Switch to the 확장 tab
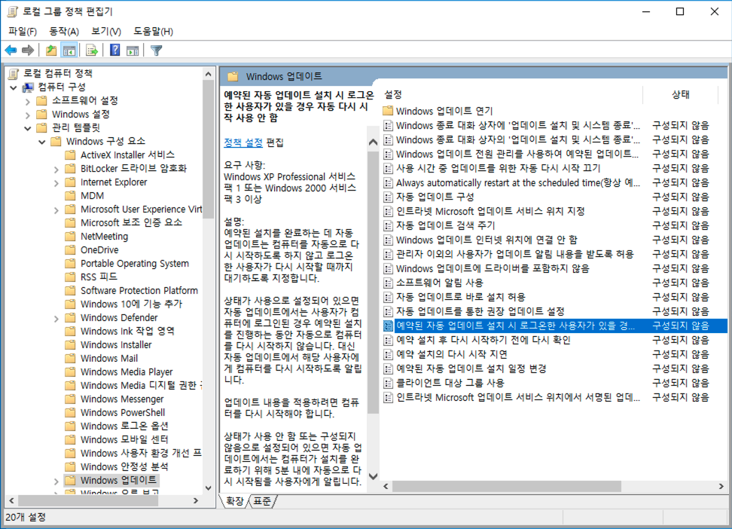 tap(234, 501)
